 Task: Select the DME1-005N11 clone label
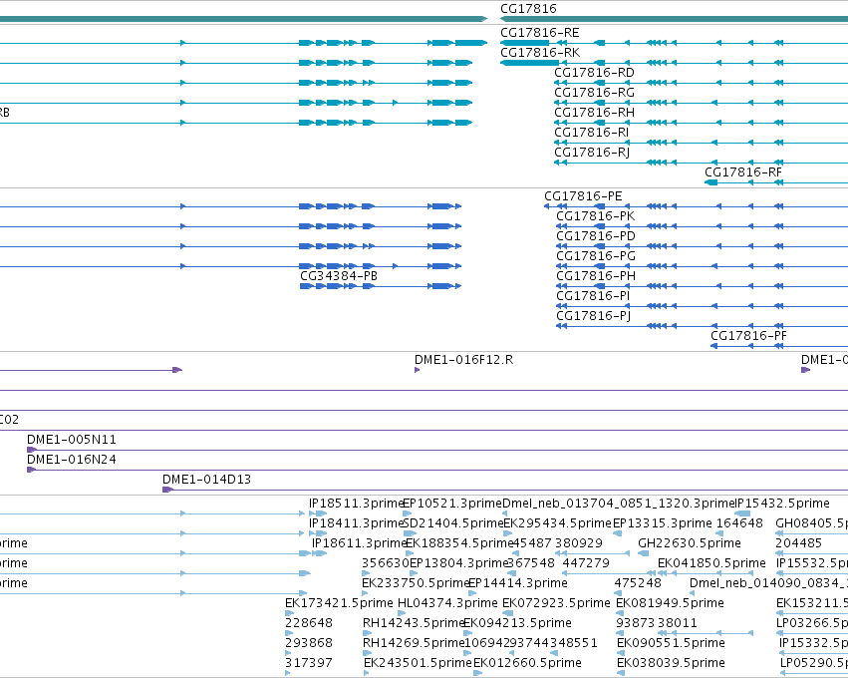(72, 440)
